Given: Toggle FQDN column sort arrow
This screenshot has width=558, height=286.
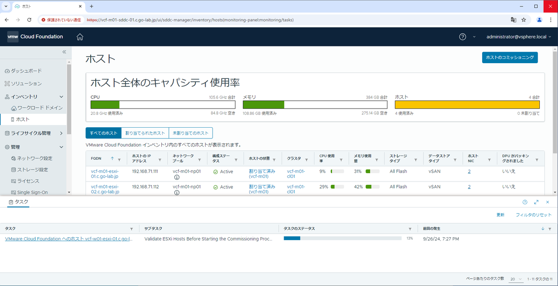Looking at the screenshot, I should point(112,159).
